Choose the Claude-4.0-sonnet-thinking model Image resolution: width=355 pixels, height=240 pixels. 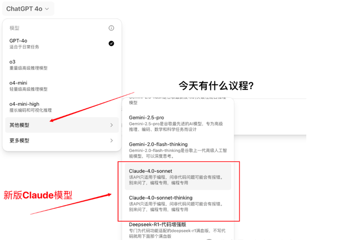pyautogui.click(x=177, y=204)
